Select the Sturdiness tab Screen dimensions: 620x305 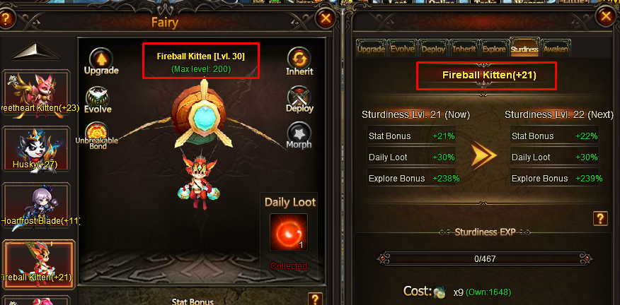click(x=524, y=48)
